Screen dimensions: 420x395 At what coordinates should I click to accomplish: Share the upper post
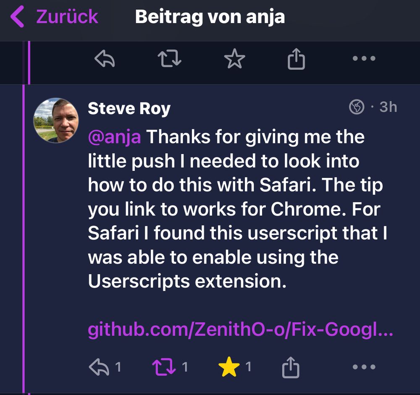(296, 60)
